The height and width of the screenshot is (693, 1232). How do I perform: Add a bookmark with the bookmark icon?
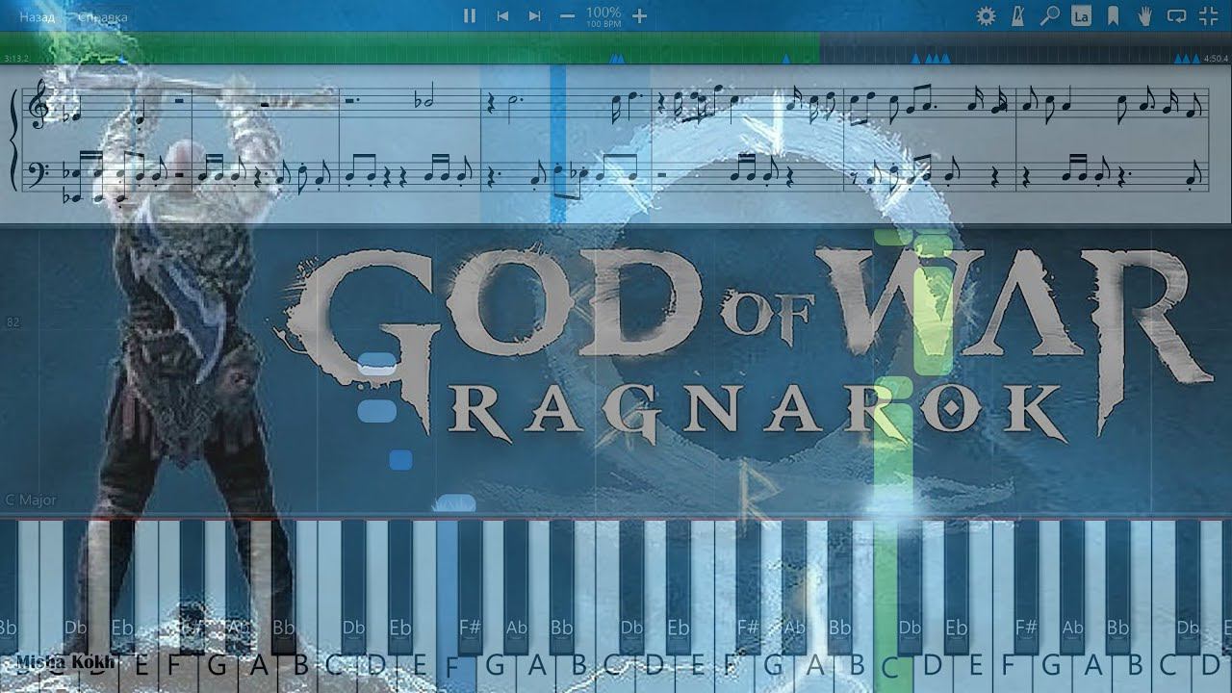tap(1113, 15)
